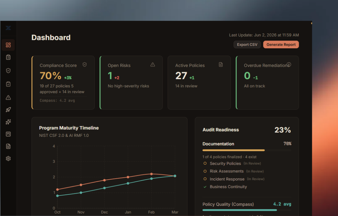Viewport: 338px width, 216px height.
Task: Select Business Continuity in Documentation list
Action: [228, 187]
